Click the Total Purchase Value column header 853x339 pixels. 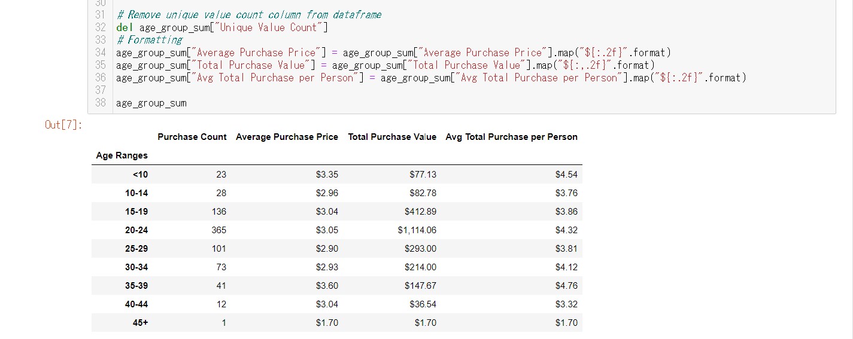[392, 137]
